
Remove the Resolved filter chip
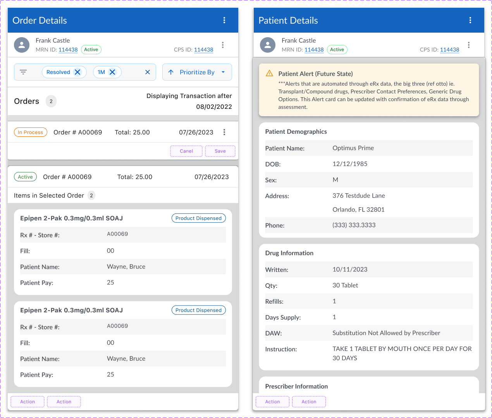pos(77,72)
